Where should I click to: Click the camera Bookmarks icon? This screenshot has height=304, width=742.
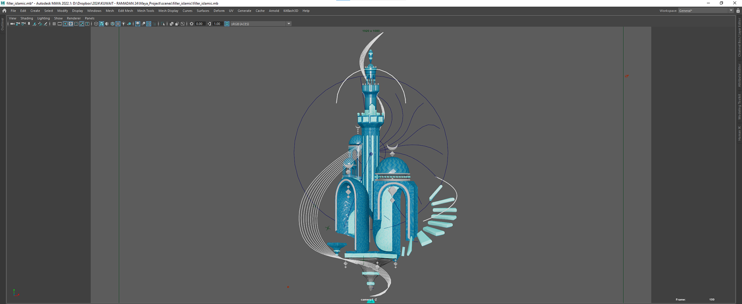(x=29, y=24)
